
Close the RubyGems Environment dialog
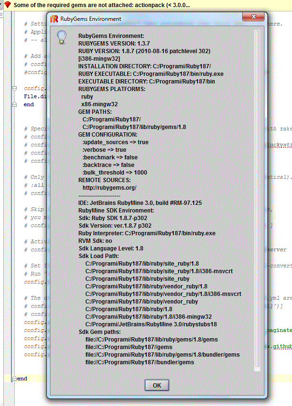click(253, 17)
